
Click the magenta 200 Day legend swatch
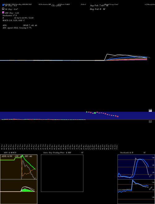[x=3, y=12]
